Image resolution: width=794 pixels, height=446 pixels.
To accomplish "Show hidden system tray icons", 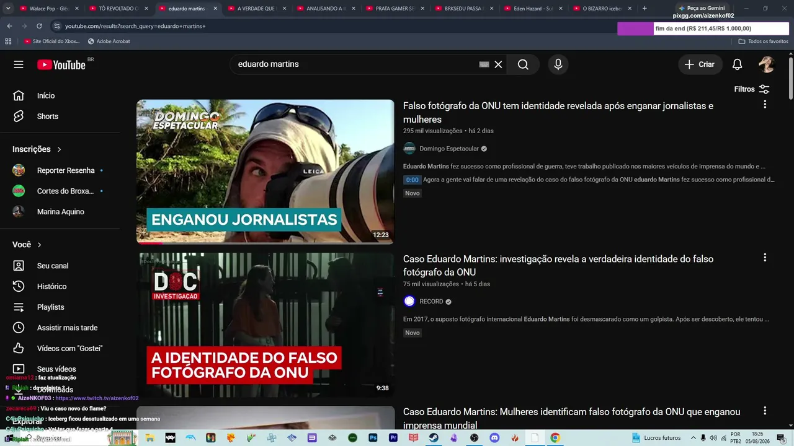I will click(x=694, y=438).
